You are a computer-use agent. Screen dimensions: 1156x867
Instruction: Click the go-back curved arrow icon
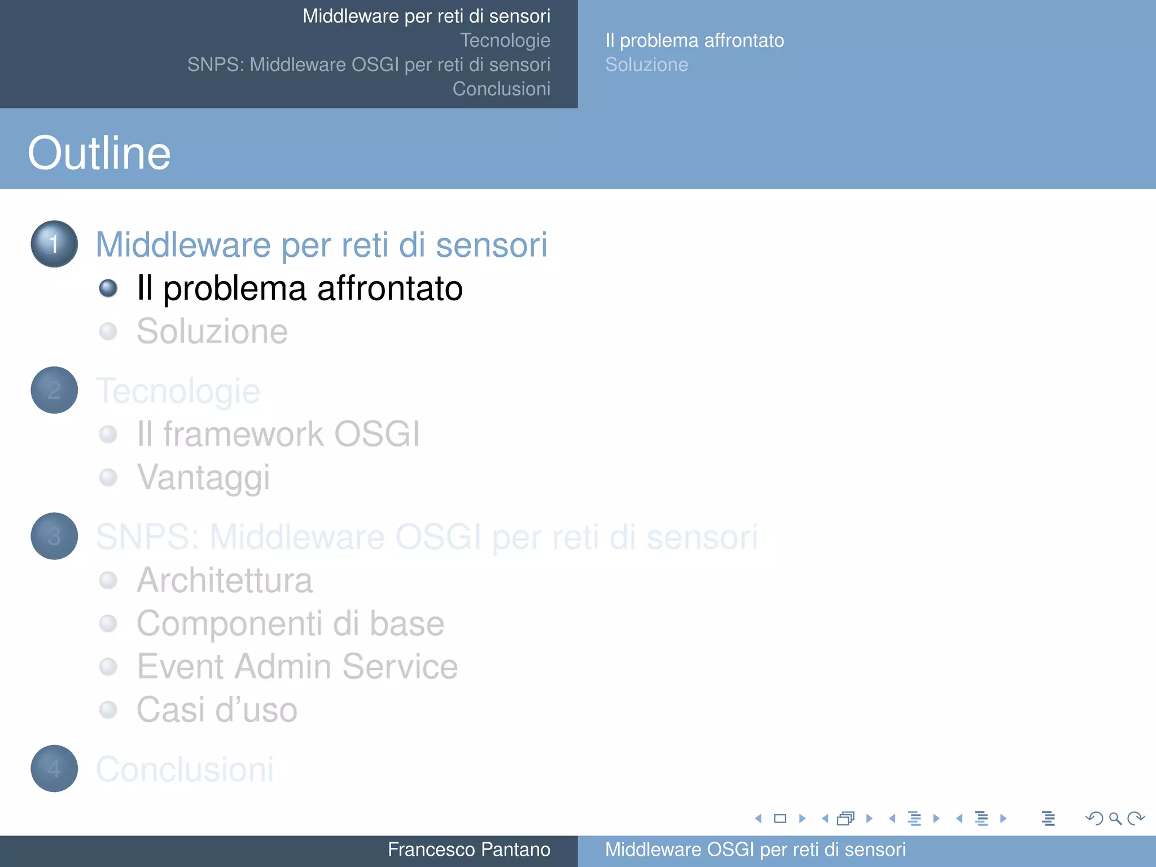pyautogui.click(x=1094, y=818)
